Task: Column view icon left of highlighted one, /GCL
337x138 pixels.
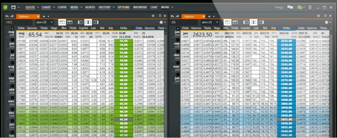Action: [x=80, y=22]
